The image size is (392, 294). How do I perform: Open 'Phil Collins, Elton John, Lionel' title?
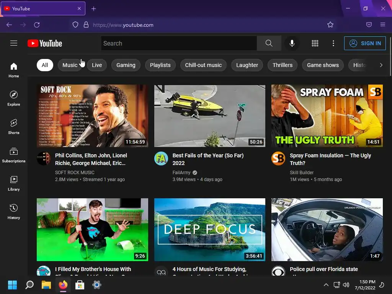point(91,159)
